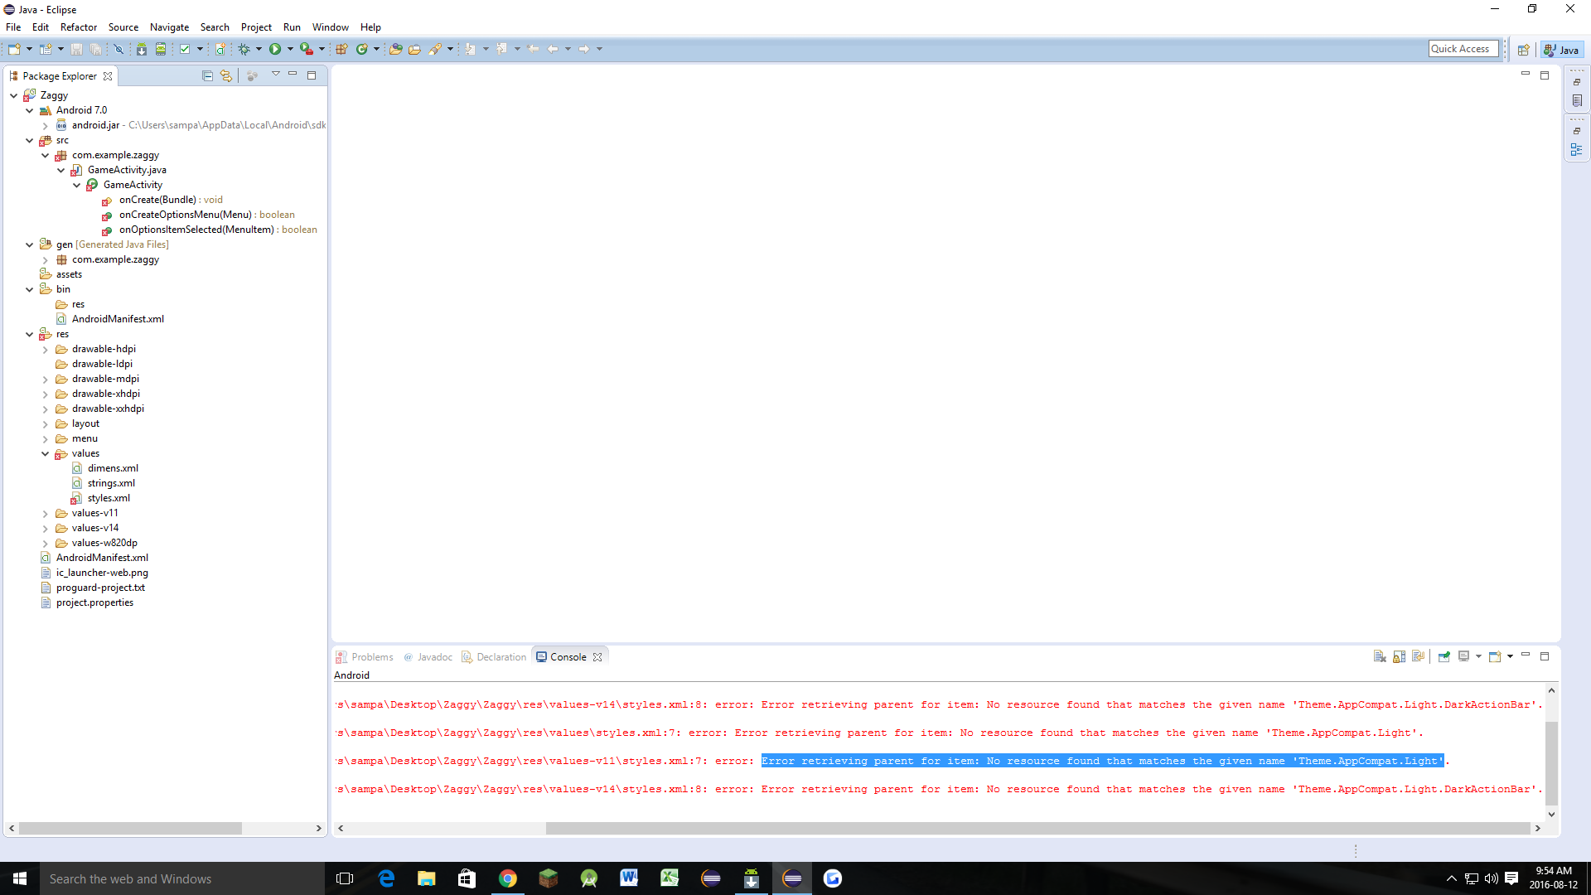This screenshot has height=895, width=1591.
Task: Select the Java perspective button
Action: 1562,50
